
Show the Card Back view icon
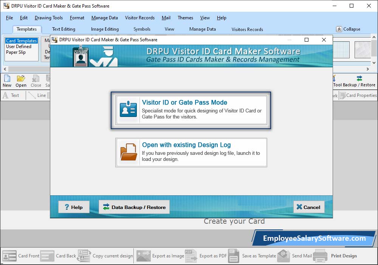47,256
